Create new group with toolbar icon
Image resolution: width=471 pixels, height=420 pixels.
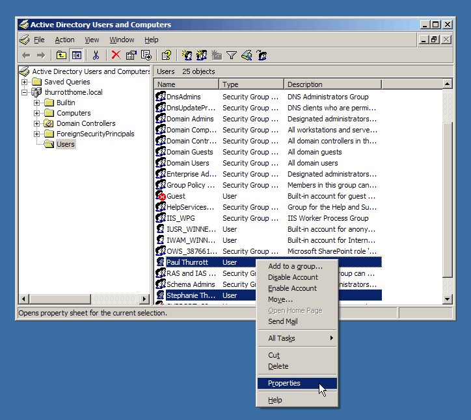(x=202, y=55)
